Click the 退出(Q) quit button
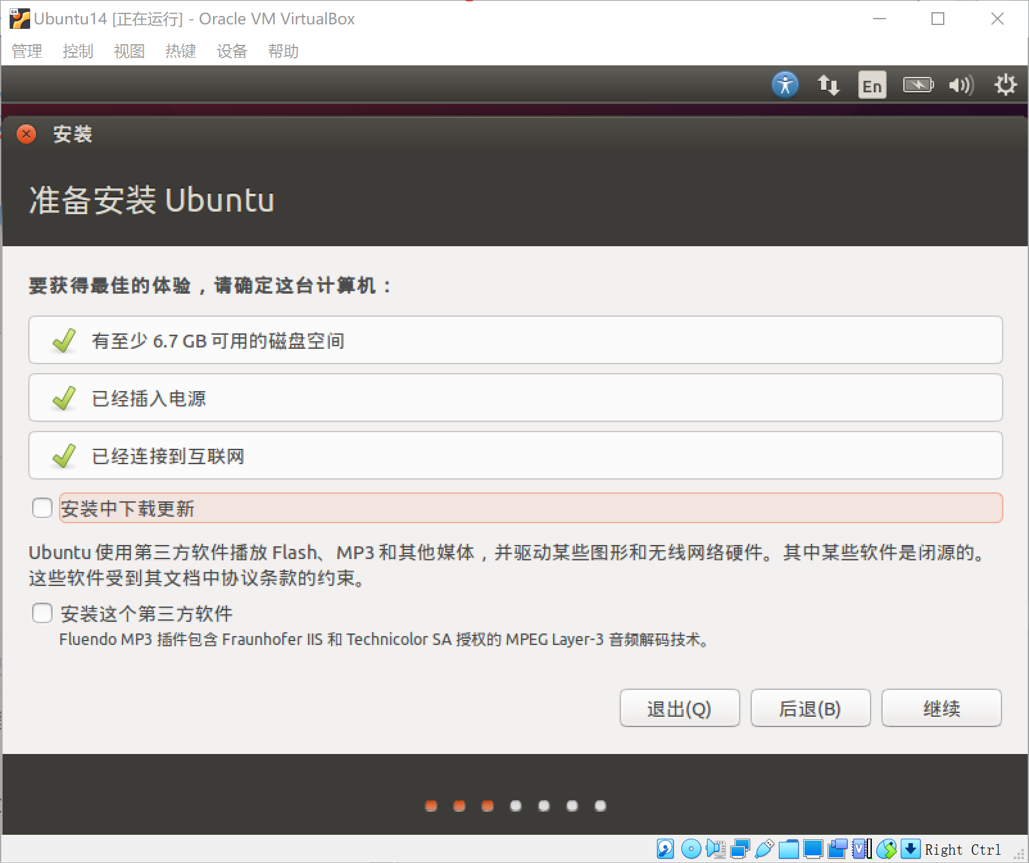 click(x=680, y=708)
